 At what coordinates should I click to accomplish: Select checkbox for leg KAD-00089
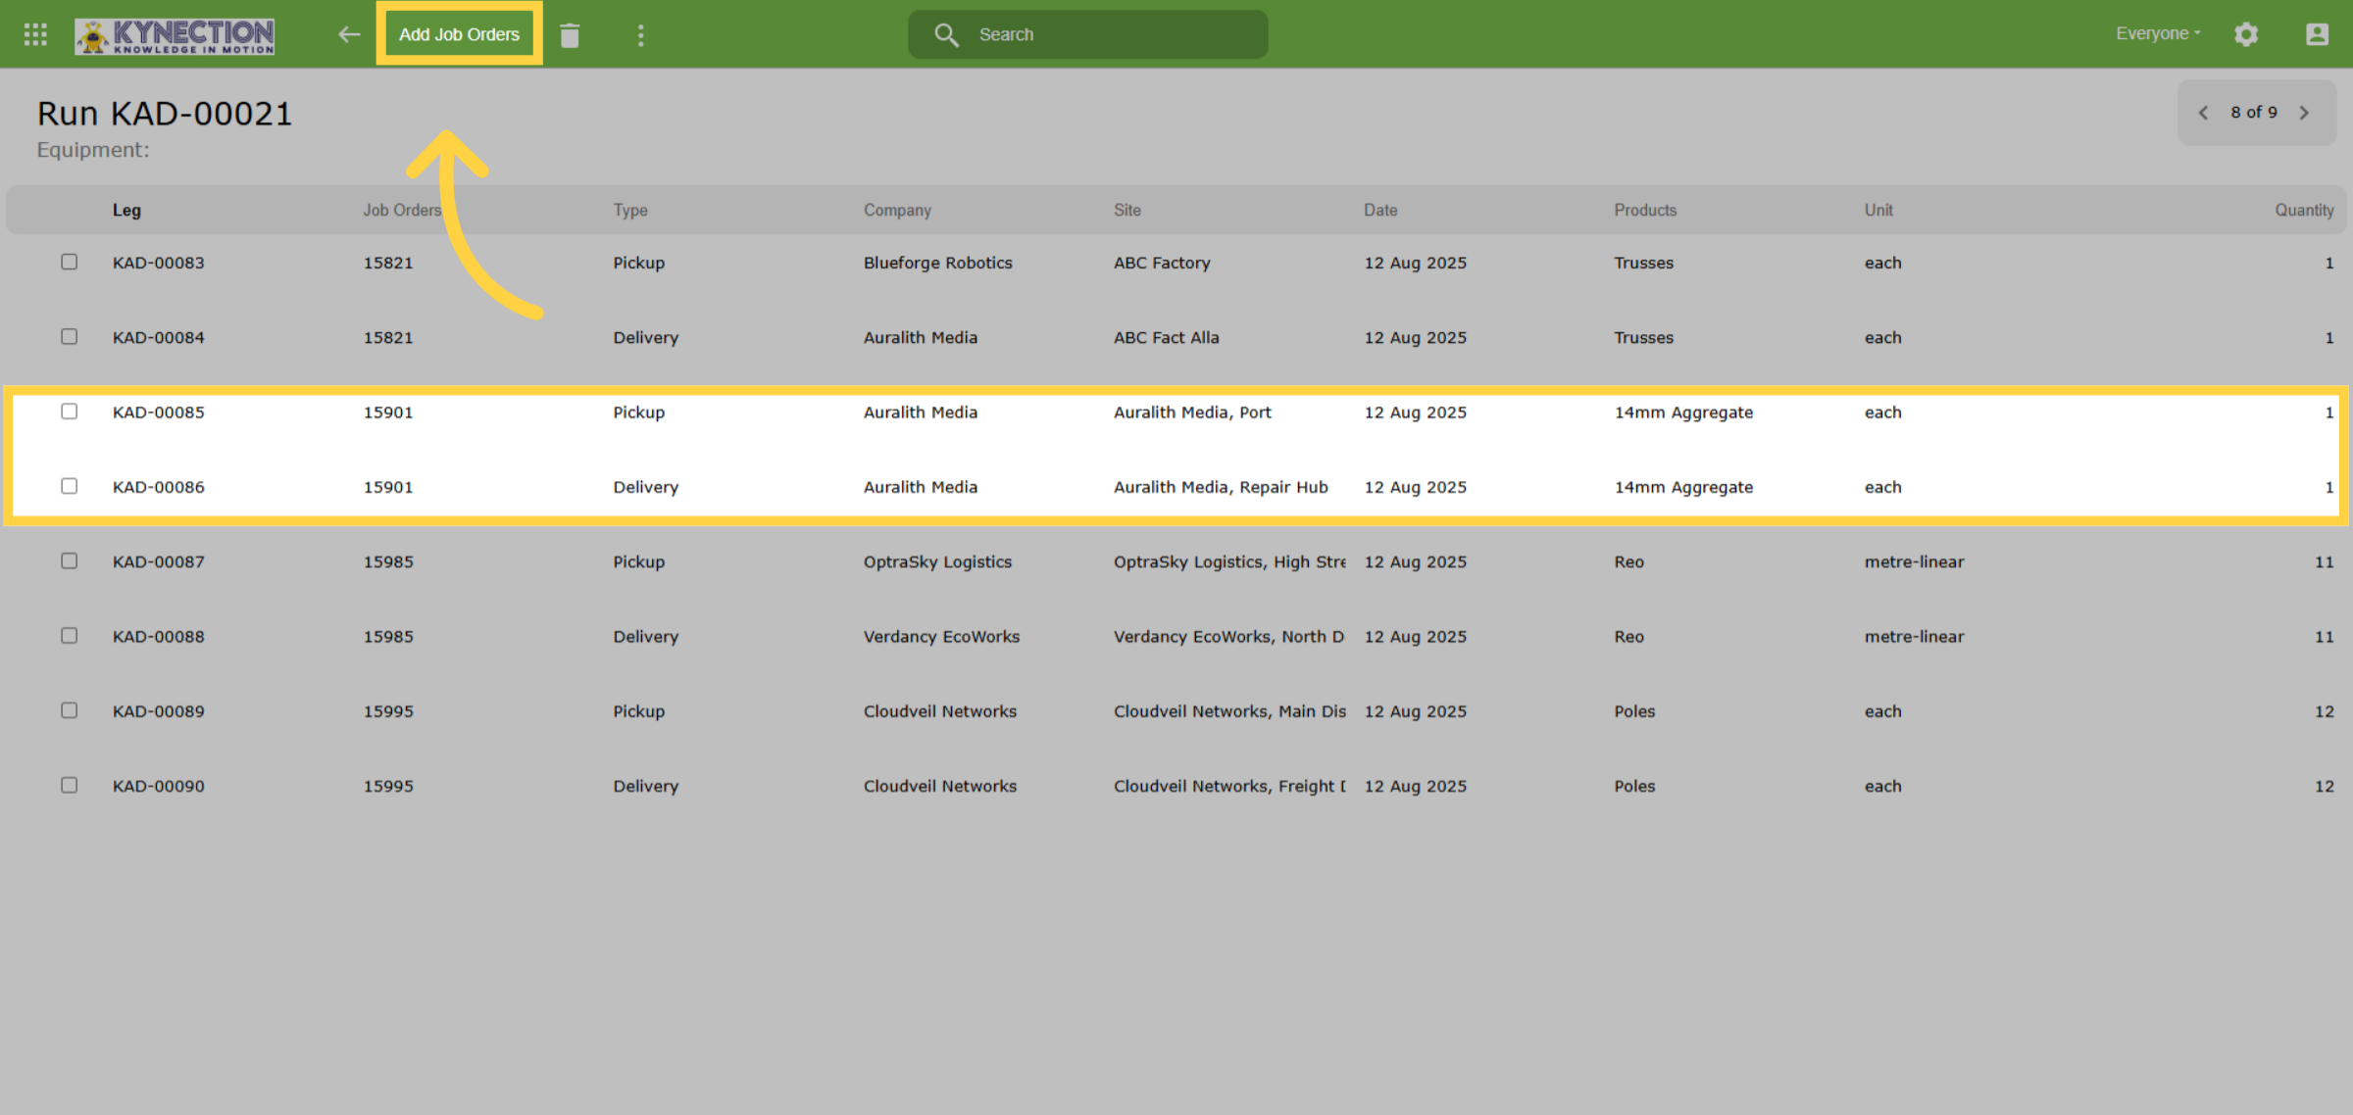tap(69, 710)
